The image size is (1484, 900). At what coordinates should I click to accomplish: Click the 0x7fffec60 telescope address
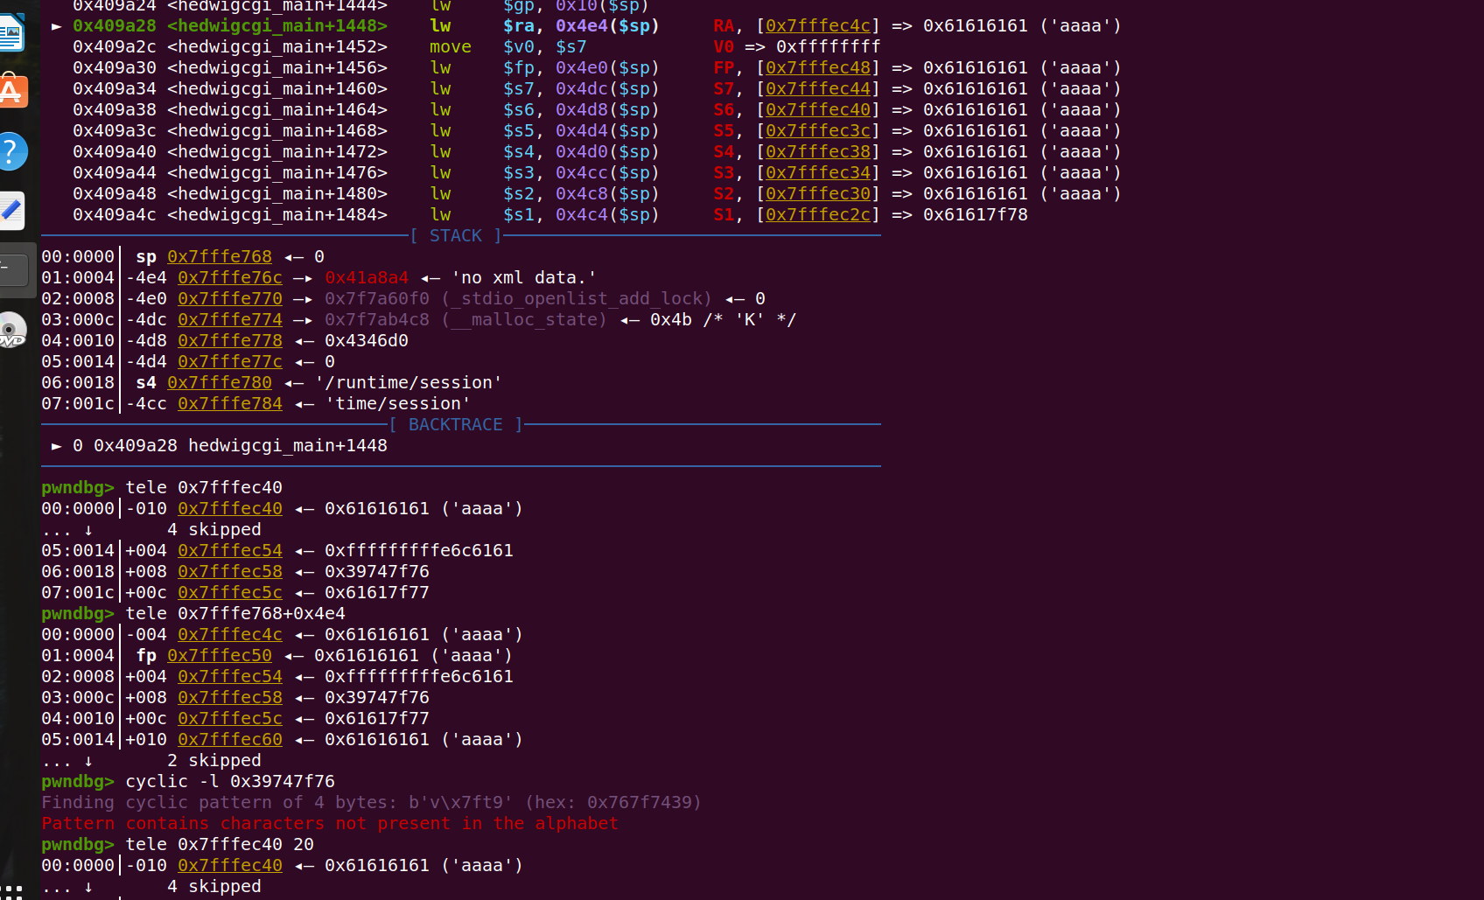pyautogui.click(x=230, y=739)
